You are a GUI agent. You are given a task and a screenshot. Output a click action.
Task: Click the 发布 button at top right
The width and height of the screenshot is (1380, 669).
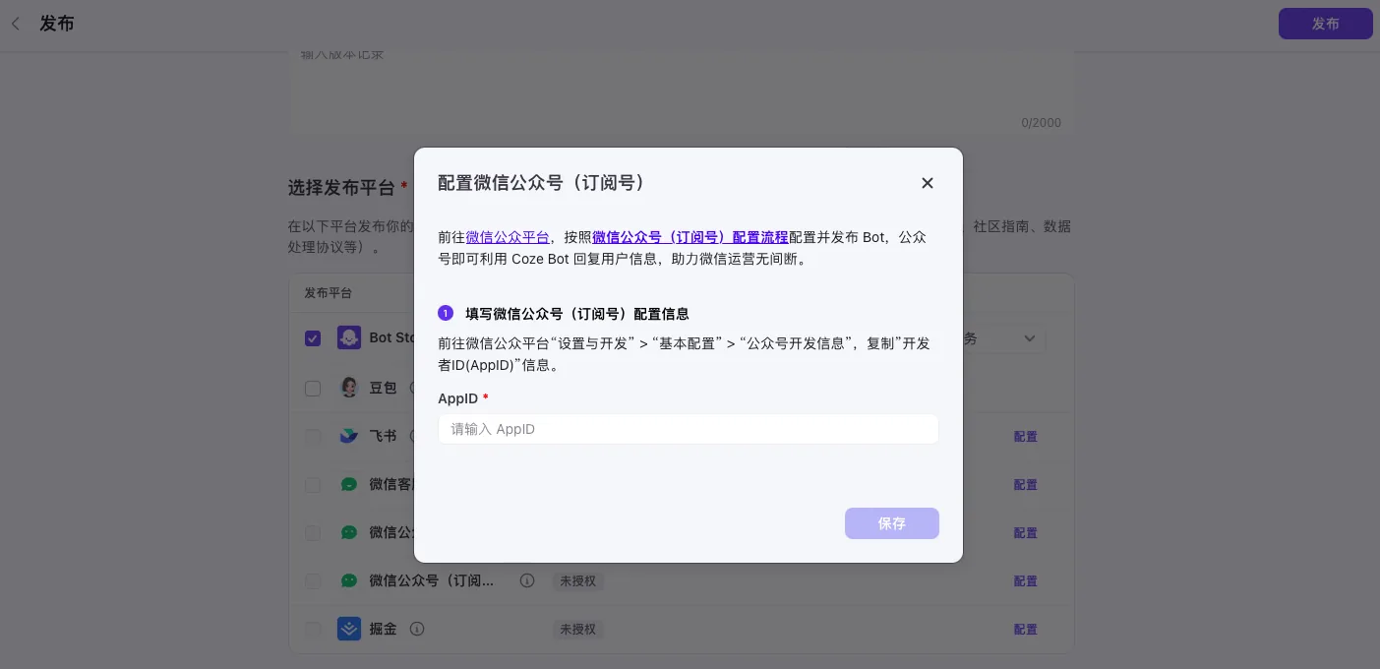[x=1325, y=24]
